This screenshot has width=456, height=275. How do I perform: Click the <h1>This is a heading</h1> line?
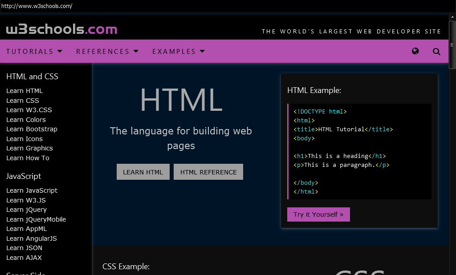(340, 156)
